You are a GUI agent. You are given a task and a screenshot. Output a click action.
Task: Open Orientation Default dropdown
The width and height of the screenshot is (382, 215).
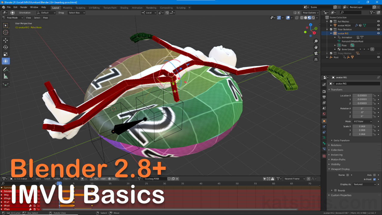(46, 13)
